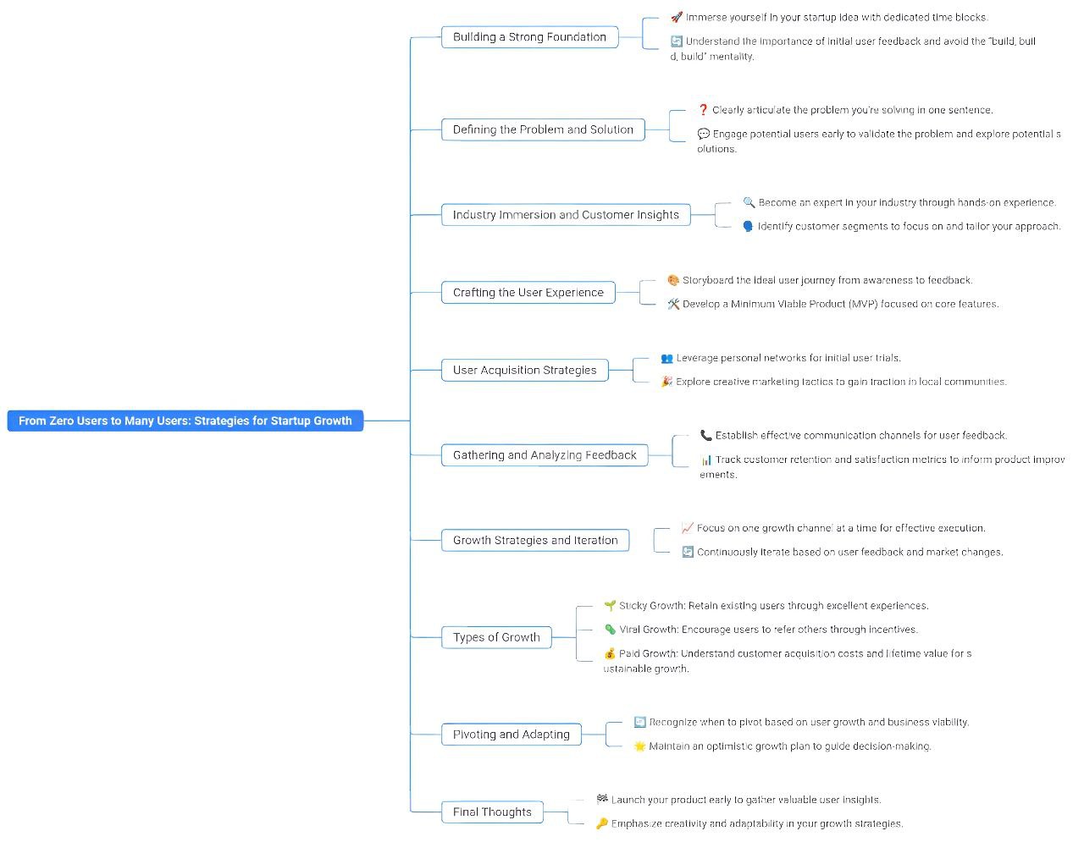Click the checkered flag icon near Launch
The height and width of the screenshot is (842, 1084).
tap(602, 800)
